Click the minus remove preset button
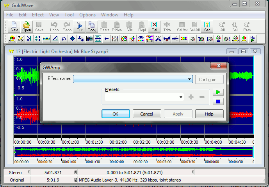The height and width of the screenshot is (187, 269). click(x=202, y=97)
